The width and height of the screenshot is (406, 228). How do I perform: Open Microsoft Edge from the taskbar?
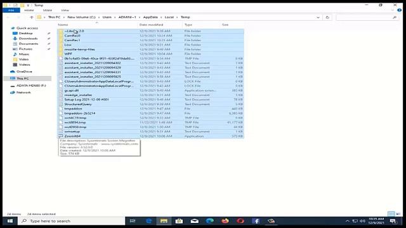coord(210,221)
